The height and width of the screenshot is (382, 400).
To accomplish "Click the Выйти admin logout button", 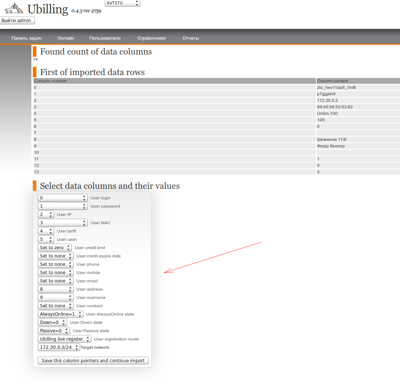I will pos(17,21).
